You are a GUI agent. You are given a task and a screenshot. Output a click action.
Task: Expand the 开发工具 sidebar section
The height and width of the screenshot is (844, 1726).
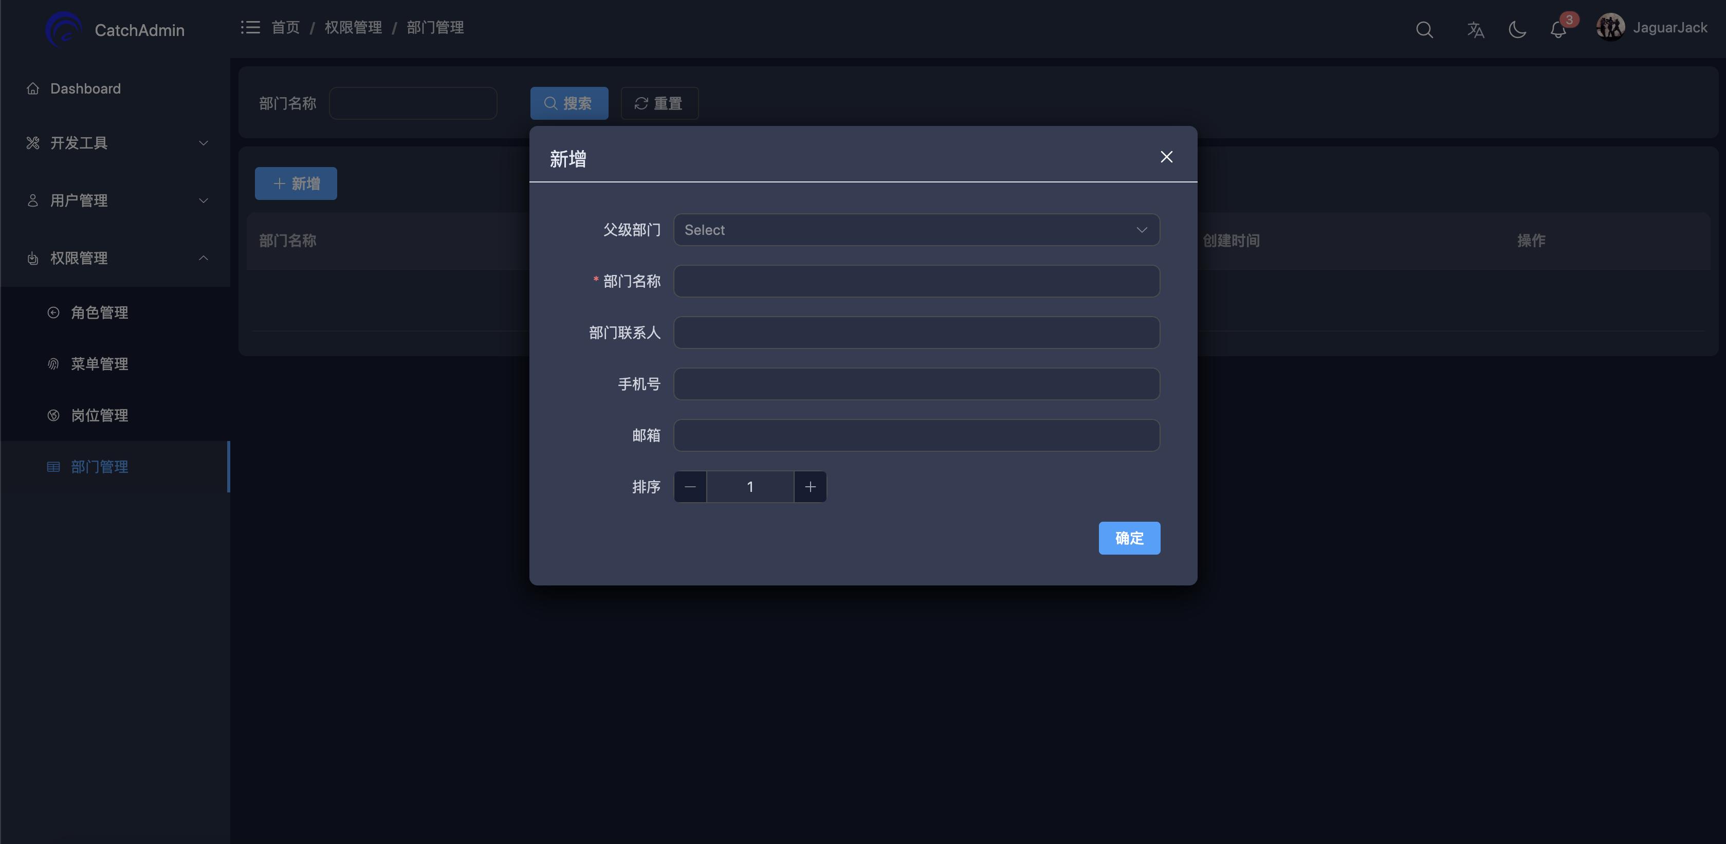point(203,143)
